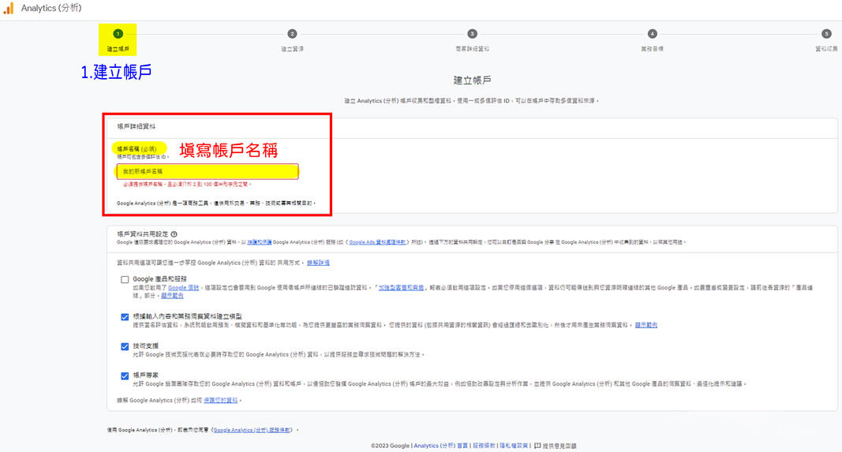This screenshot has width=842, height=452.
Task: Focus the 帳戶名稱 account name input field
Action: tap(208, 171)
